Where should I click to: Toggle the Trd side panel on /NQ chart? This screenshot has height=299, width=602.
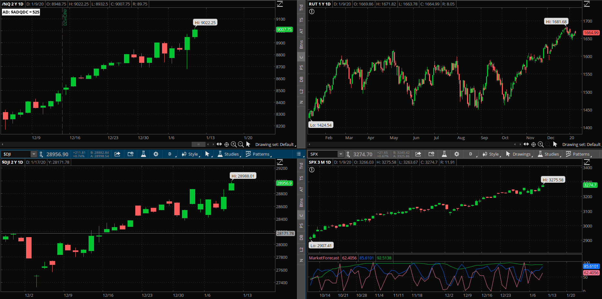click(301, 8)
